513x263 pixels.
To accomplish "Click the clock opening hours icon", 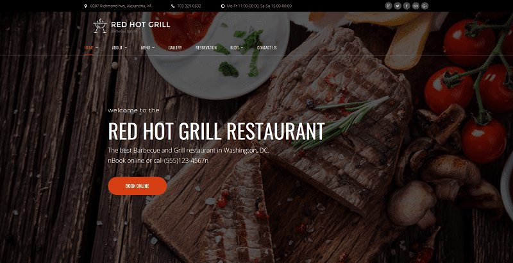I will pos(223,6).
